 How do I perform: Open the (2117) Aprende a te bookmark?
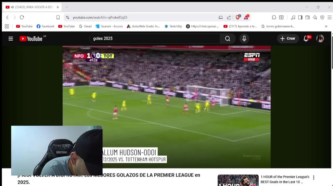click(240, 26)
